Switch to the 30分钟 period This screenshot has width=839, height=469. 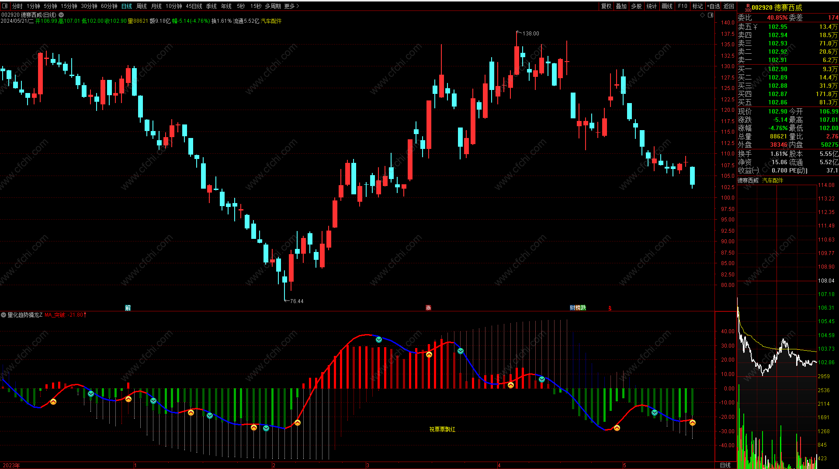pos(89,6)
